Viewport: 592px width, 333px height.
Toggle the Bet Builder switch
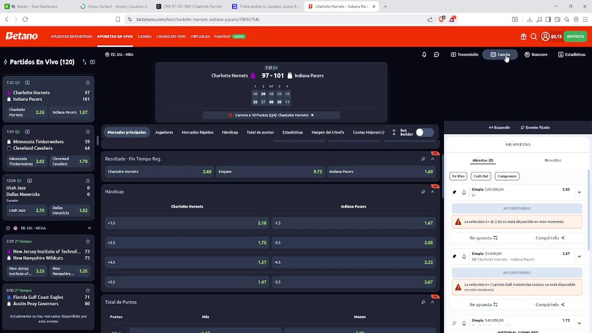pos(425,132)
